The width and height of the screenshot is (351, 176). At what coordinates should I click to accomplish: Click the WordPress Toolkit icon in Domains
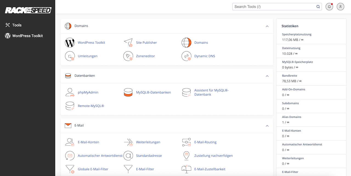click(70, 43)
